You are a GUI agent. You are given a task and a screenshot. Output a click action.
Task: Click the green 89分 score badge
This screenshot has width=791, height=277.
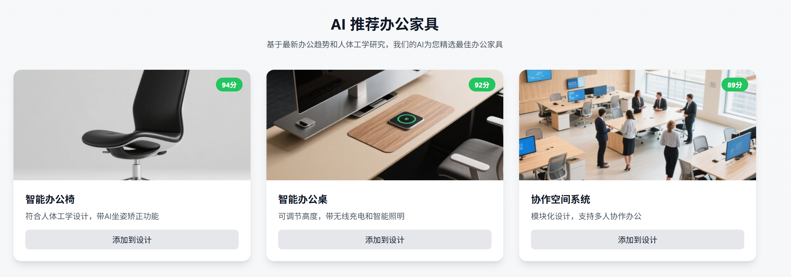click(x=735, y=85)
